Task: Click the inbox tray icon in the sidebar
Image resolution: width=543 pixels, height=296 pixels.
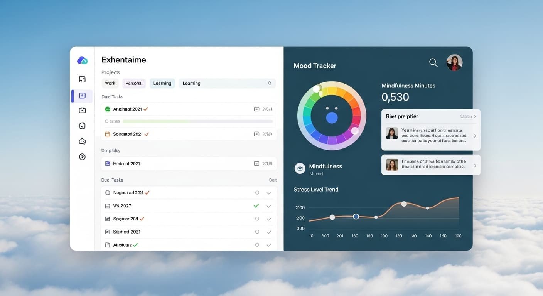Action: pos(82,141)
